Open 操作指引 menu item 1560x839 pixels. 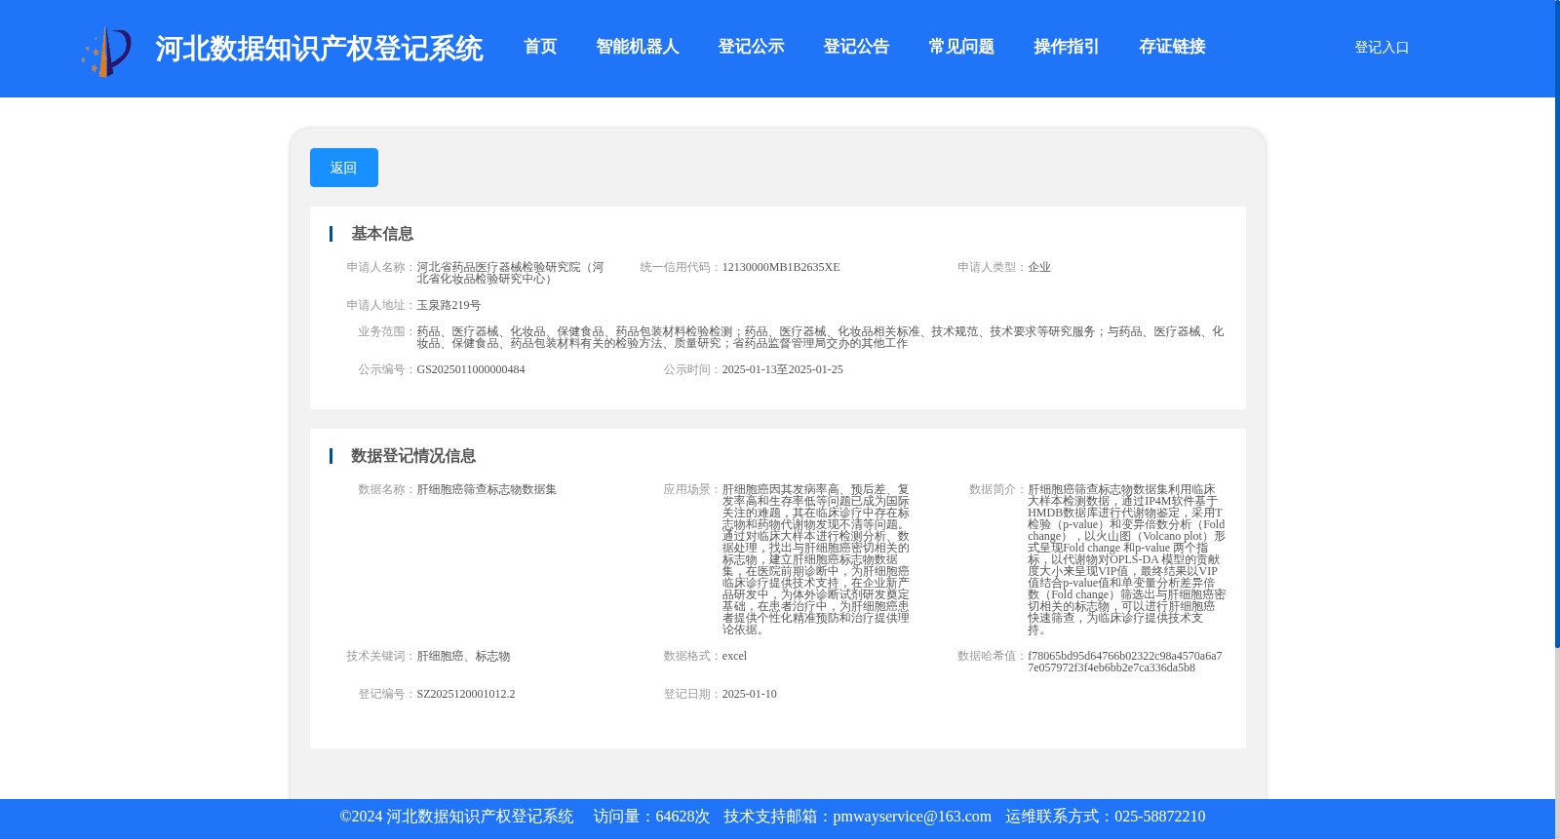(x=1067, y=47)
